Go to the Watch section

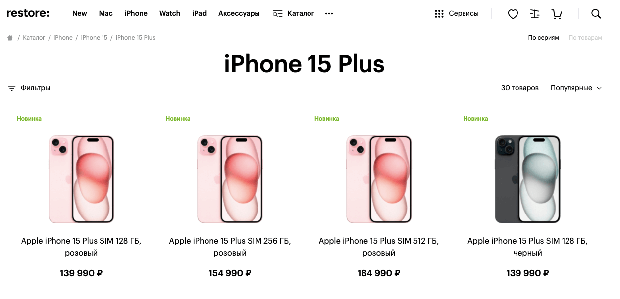point(169,14)
